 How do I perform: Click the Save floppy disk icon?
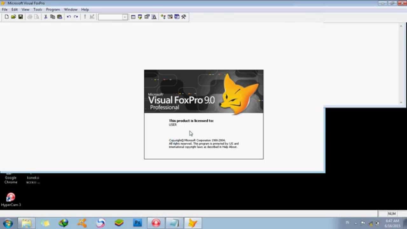(20, 17)
